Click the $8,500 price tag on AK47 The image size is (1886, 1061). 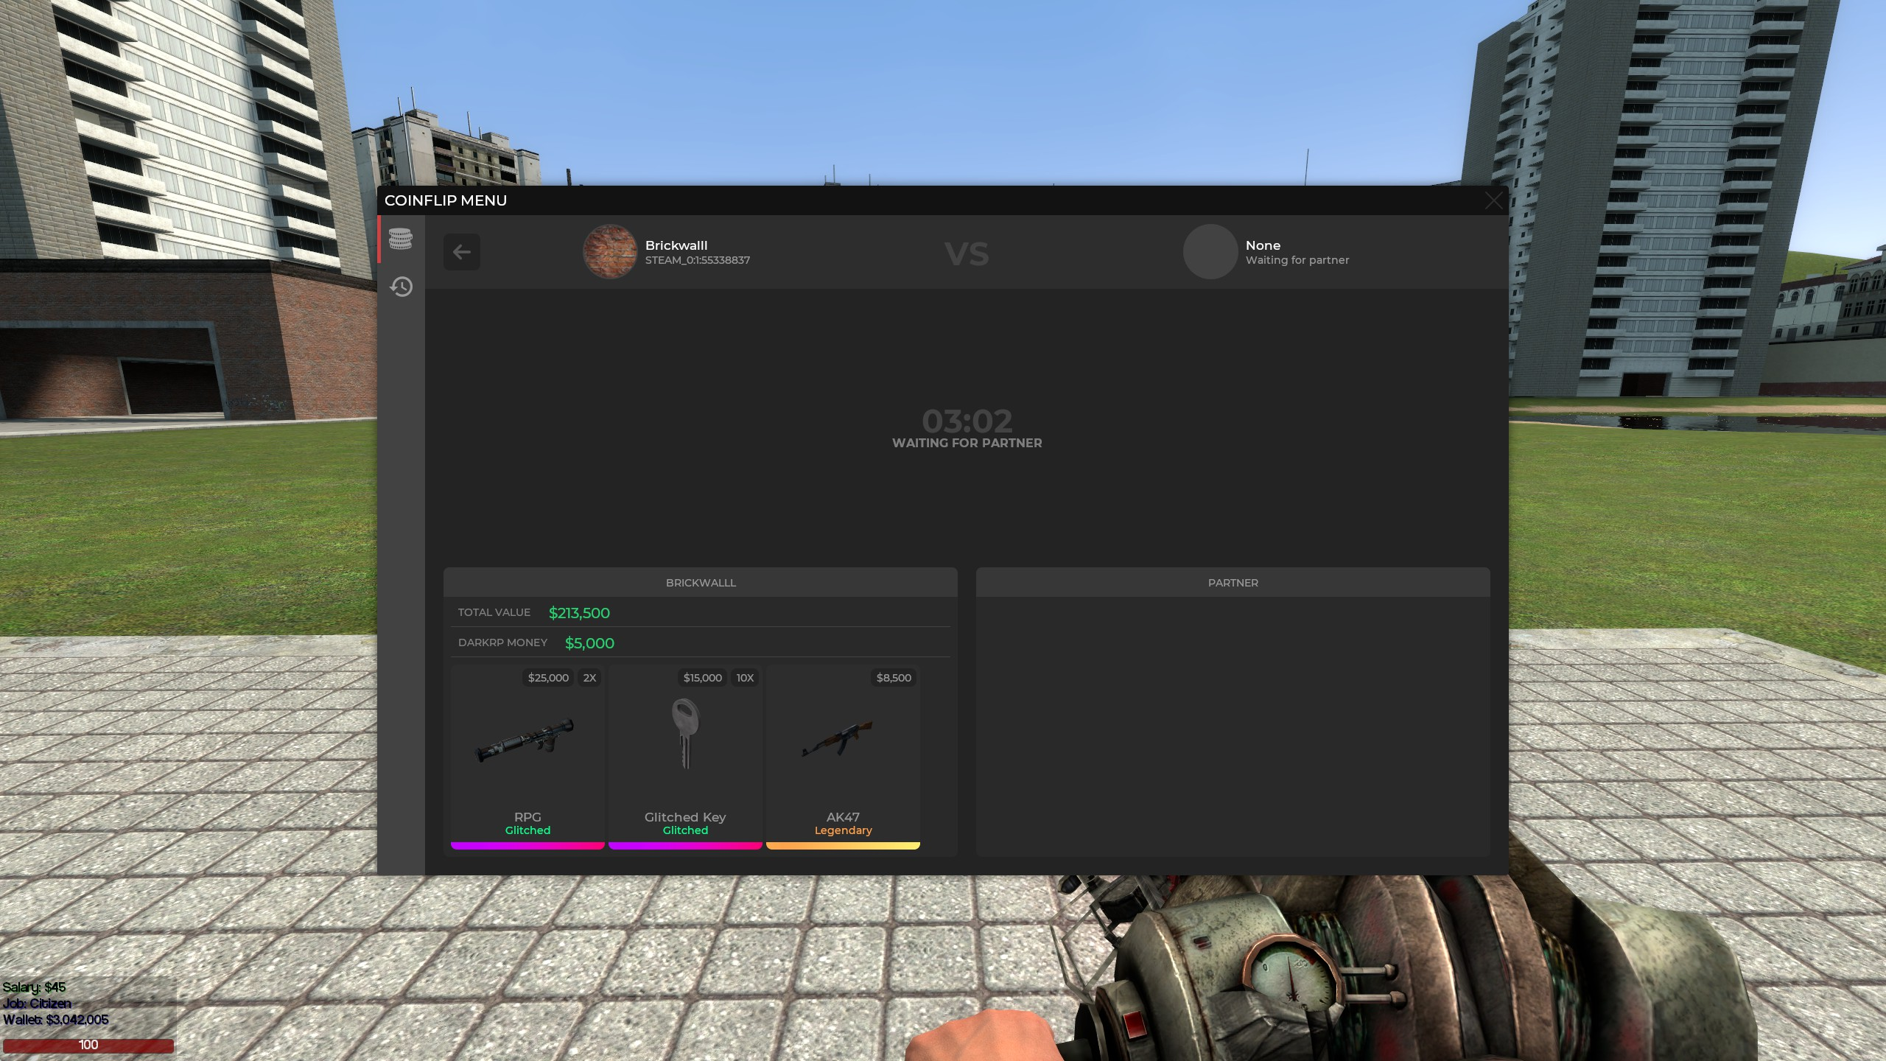click(x=894, y=678)
